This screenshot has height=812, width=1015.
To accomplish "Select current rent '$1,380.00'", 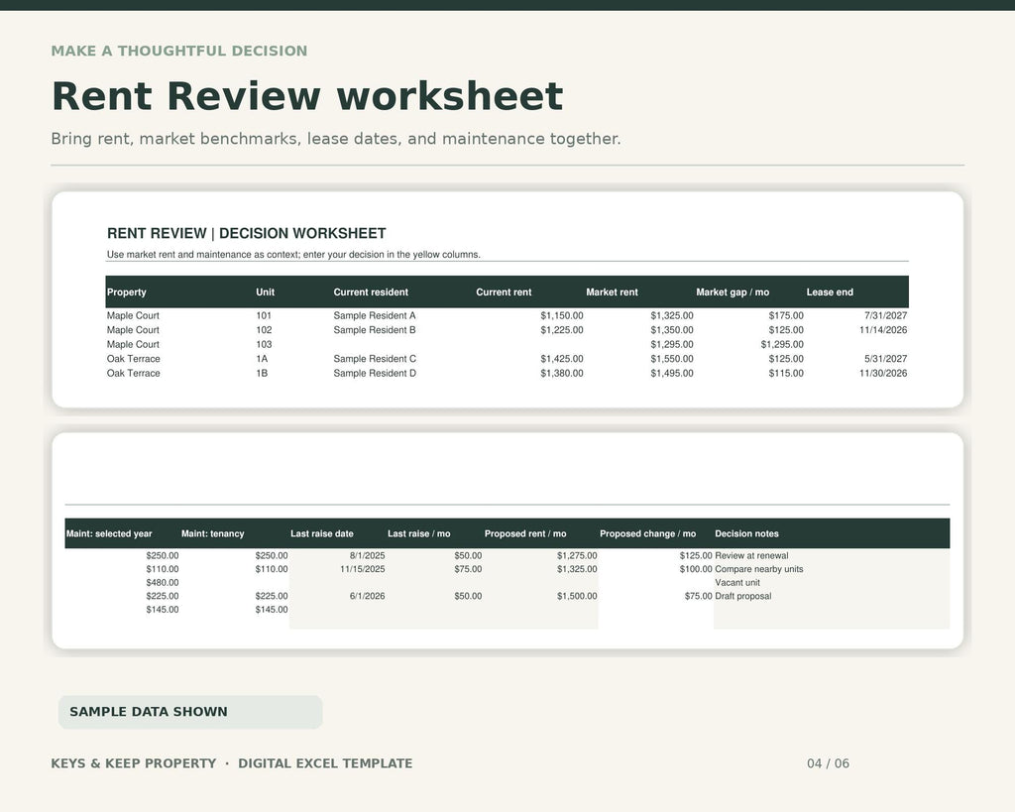I will pyautogui.click(x=562, y=373).
